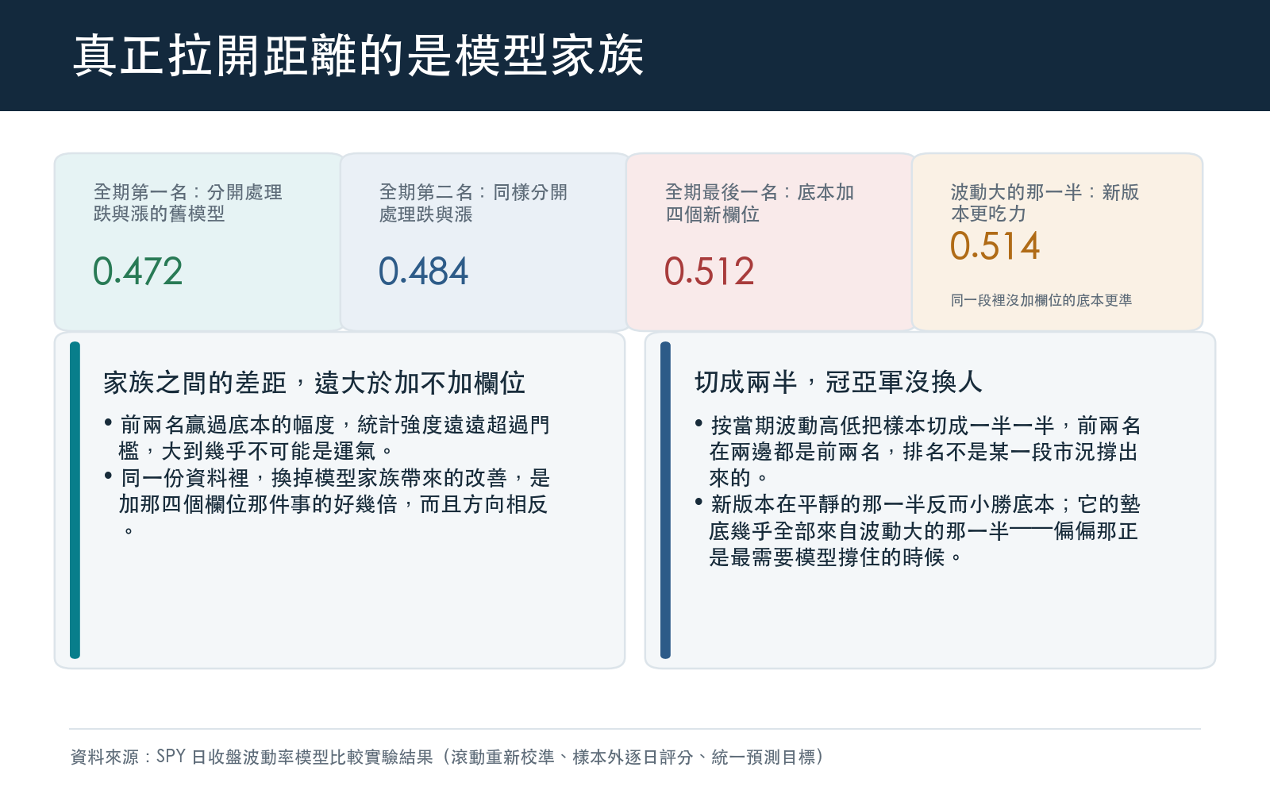1270x794 pixels.
Task: Click the slide title 真正拉開距離的是模型家族
Action: 358,56
